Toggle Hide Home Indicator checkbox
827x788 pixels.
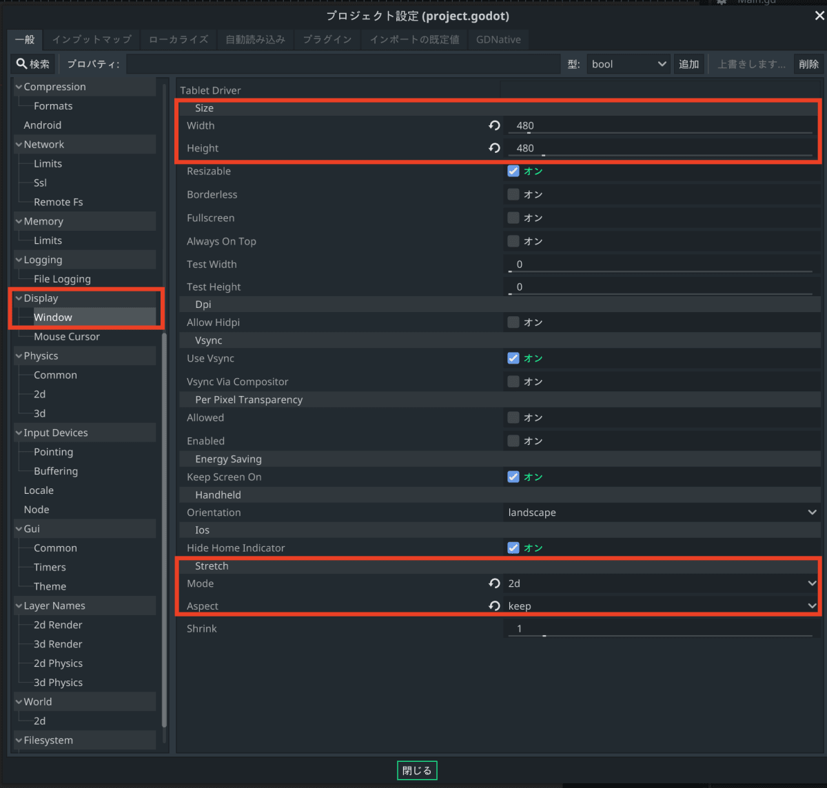[x=513, y=548]
